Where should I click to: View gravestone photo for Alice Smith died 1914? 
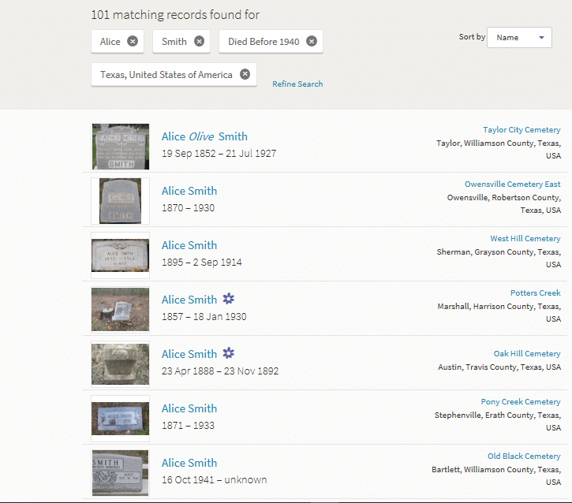(120, 255)
